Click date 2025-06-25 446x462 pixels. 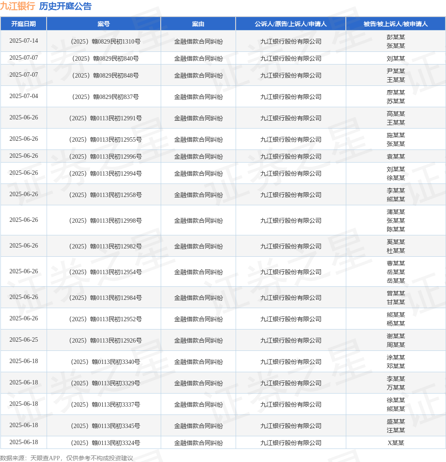tap(24, 340)
